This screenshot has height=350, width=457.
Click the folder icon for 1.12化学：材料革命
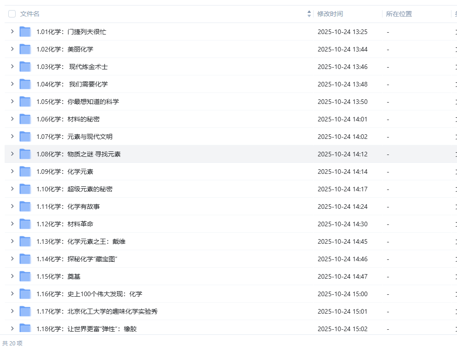[25, 224]
